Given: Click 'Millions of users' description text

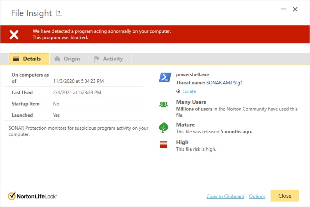Looking at the screenshot, I should pos(237,112).
